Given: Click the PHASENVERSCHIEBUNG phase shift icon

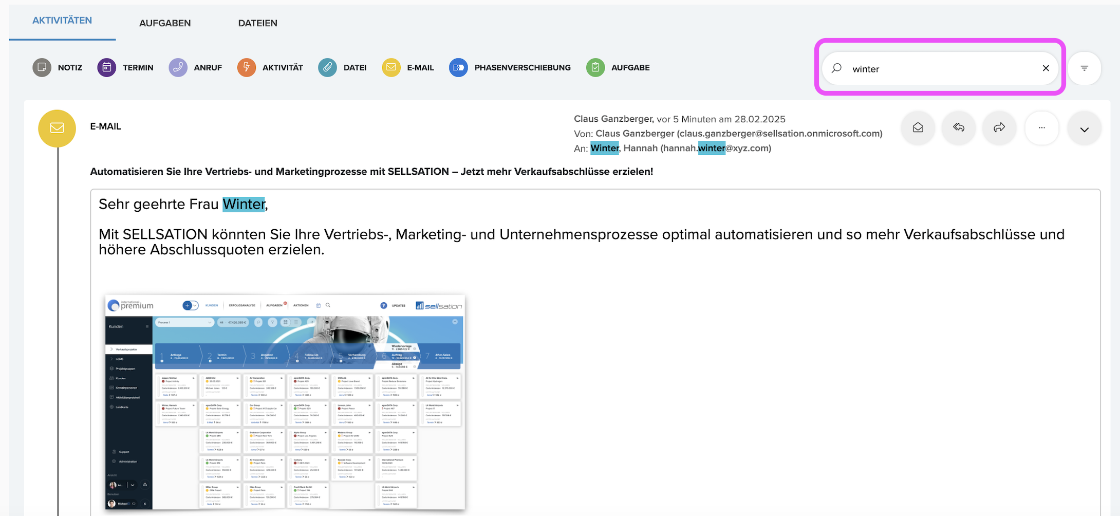Looking at the screenshot, I should tap(459, 67).
